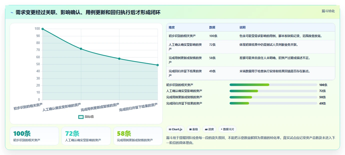
Task: Click the chart data point at value 72
Action: (x=81, y=49)
